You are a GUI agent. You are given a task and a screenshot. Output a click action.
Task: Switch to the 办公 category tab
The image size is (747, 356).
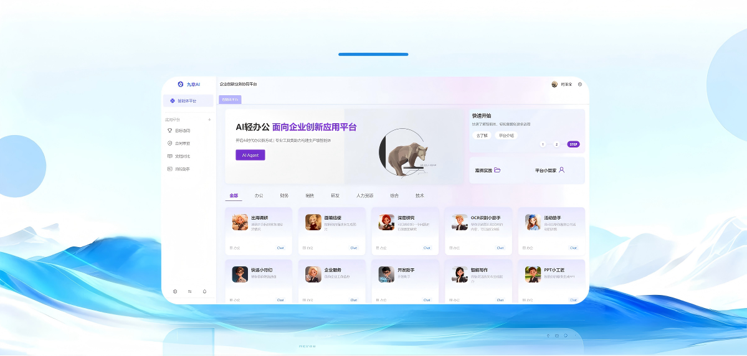coord(259,195)
